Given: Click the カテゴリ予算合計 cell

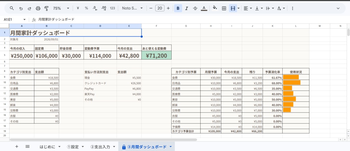Looking at the screenshot, I should coord(186,131).
